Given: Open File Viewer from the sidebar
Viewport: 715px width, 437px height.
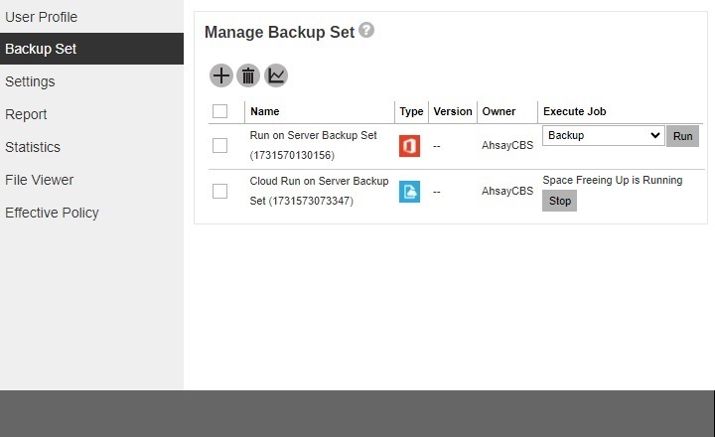Looking at the screenshot, I should tap(40, 180).
